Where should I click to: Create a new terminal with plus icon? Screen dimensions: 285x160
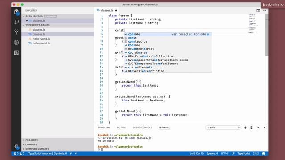tap(245, 128)
